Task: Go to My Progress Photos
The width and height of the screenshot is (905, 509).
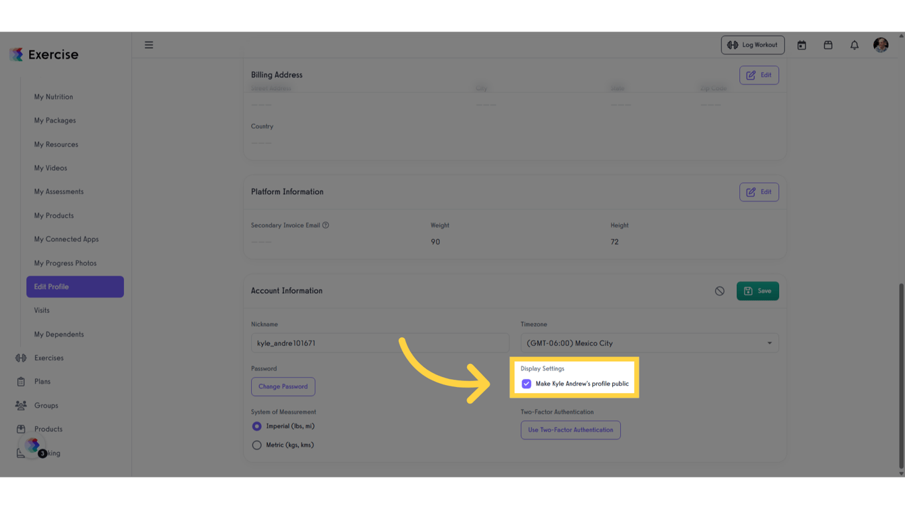Action: click(x=66, y=263)
